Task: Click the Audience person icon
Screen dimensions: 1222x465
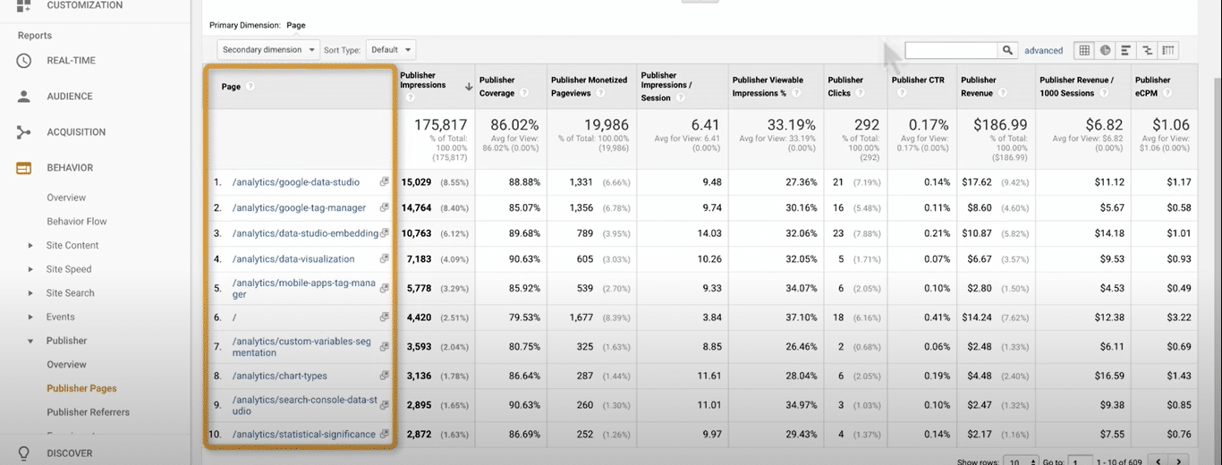Action: tap(24, 97)
